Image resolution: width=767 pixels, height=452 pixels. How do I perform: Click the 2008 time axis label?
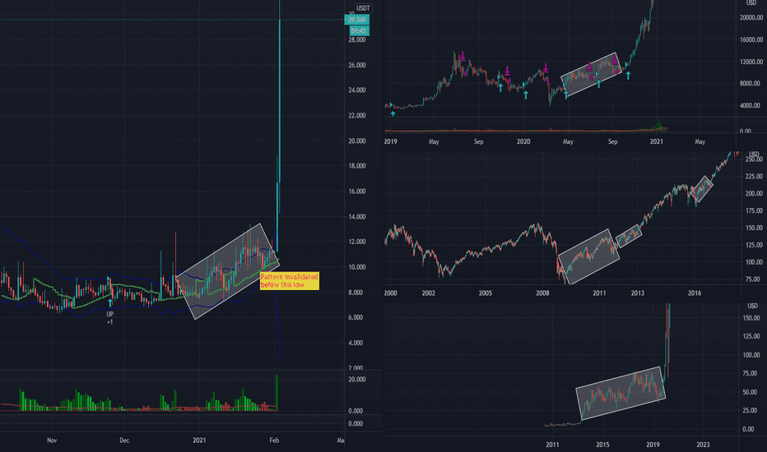point(542,293)
